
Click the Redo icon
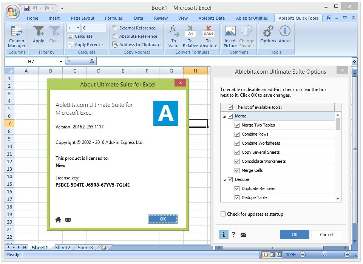47,8
